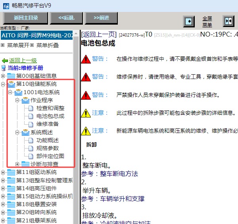Screen dimensions: 238x224
Task: Open the 整车断电方法 reference link
Action: (119, 174)
